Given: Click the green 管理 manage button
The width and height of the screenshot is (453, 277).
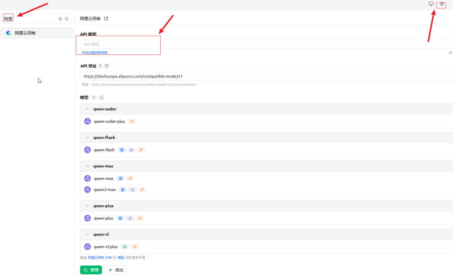Looking at the screenshot, I should 91,270.
